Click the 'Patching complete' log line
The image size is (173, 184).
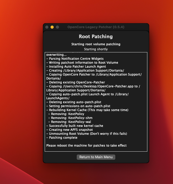tap(62, 137)
